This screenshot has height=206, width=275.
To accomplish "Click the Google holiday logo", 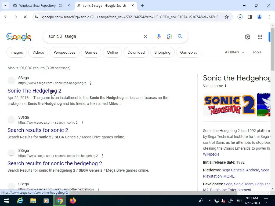I will click(x=19, y=36).
